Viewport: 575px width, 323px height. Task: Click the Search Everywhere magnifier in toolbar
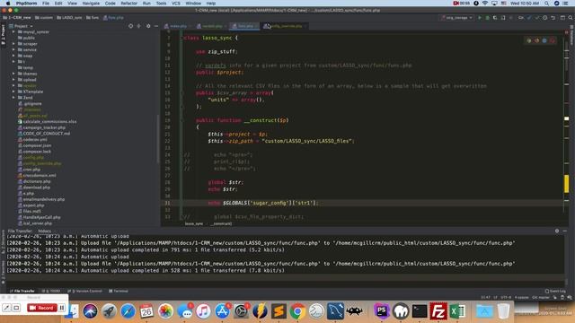point(571,18)
